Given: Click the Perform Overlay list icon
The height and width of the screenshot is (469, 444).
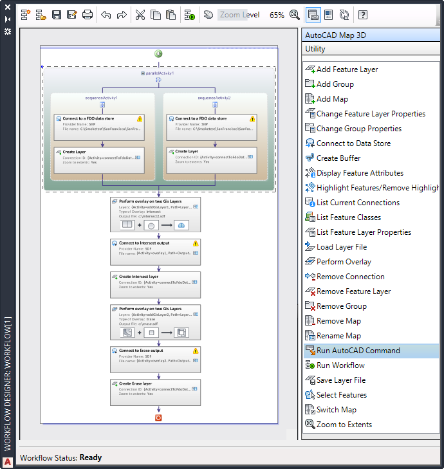Looking at the screenshot, I should 310,262.
